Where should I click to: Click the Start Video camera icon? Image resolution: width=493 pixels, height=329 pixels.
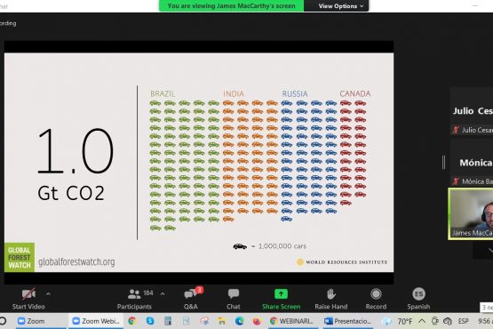point(28,294)
